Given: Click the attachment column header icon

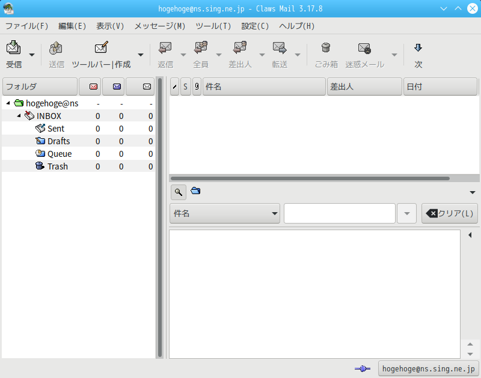Looking at the screenshot, I should click(197, 87).
